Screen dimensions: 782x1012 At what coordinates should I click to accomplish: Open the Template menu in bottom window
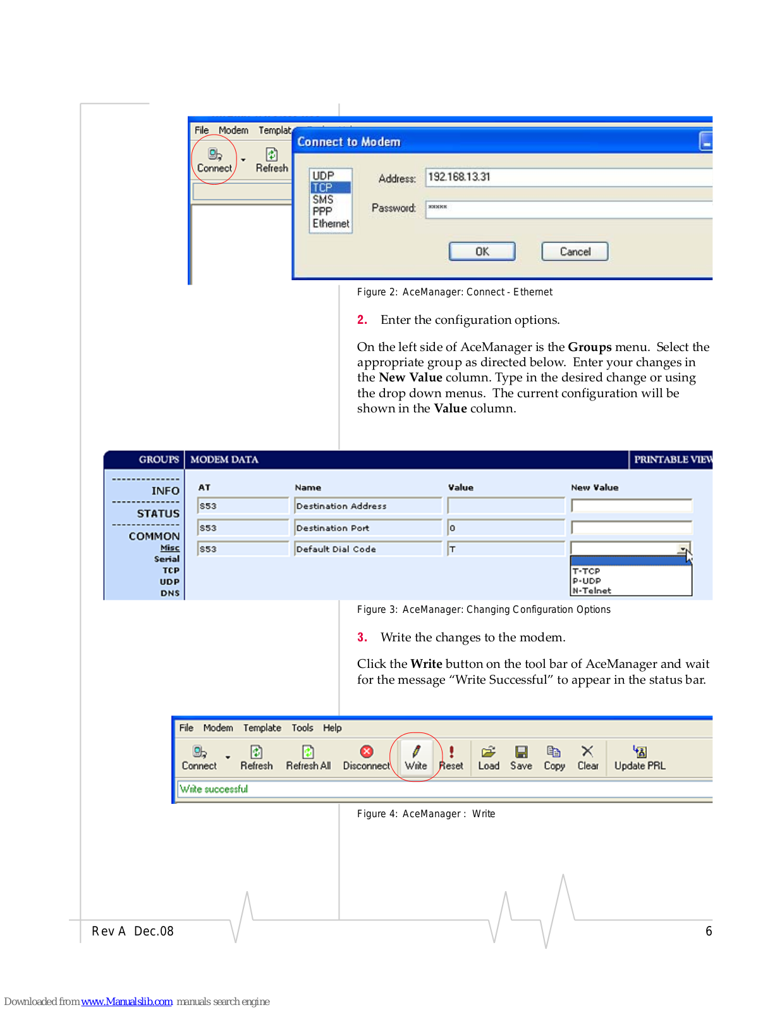262,728
